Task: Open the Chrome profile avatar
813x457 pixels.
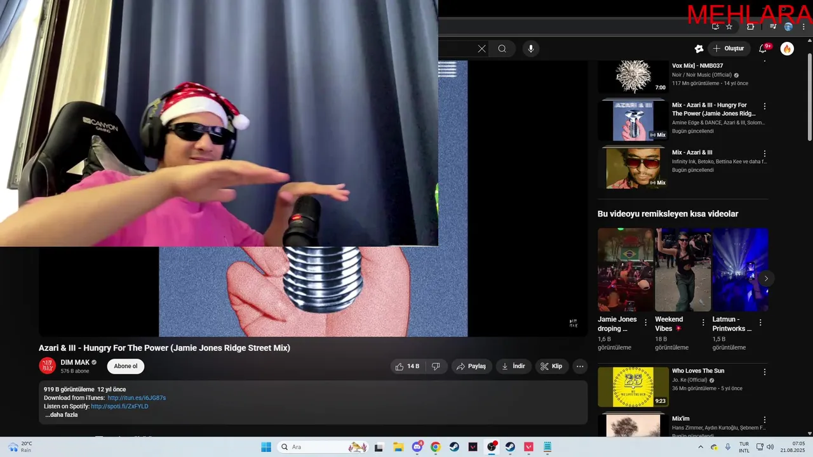Action: point(788,27)
